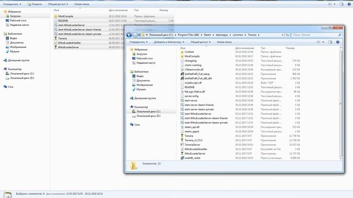The width and height of the screenshot is (353, 198).
Task: Select Terraria_v1.3.5.3 application file
Action: coord(194,140)
